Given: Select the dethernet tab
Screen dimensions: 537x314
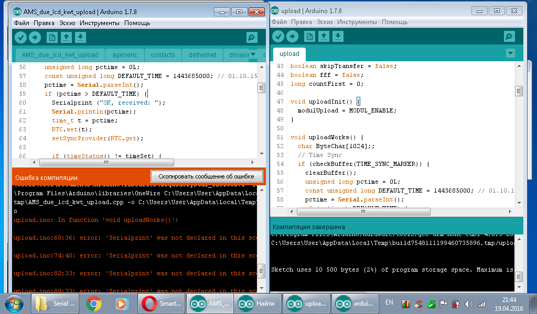Looking at the screenshot, I should (x=202, y=55).
